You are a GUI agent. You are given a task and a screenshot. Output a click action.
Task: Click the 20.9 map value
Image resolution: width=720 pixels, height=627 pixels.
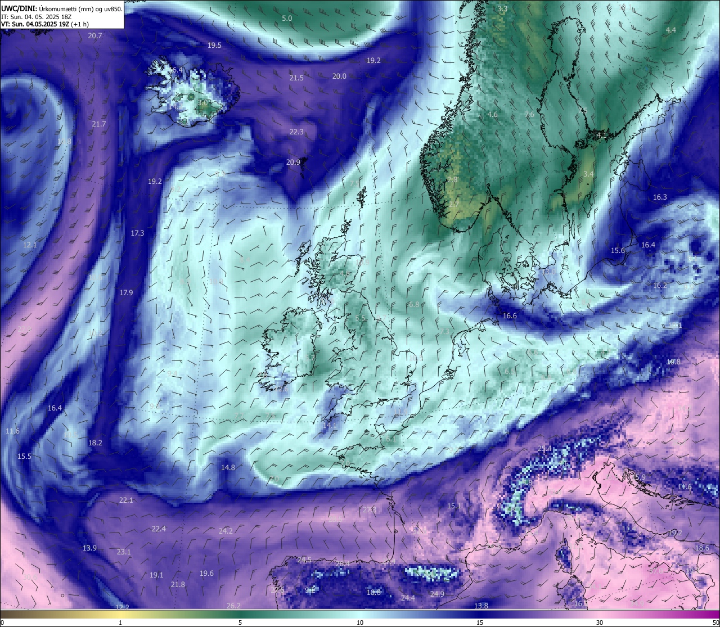293,162
